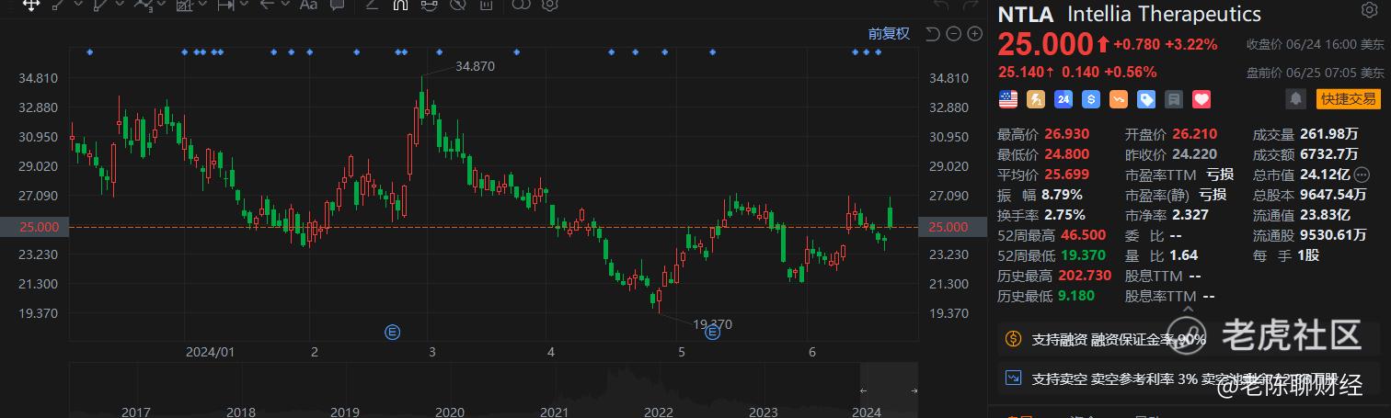Add a comment bubble annotation

pyautogui.click(x=337, y=5)
